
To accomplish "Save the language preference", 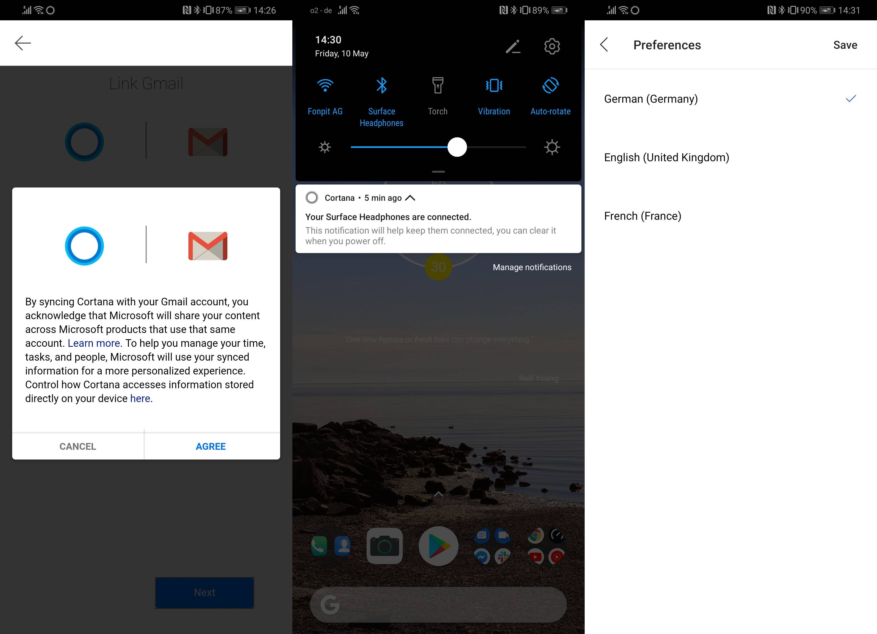I will pyautogui.click(x=845, y=45).
